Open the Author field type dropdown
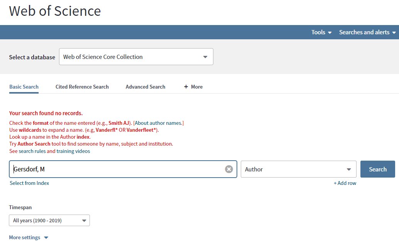This screenshot has height=245, width=399. click(x=299, y=169)
